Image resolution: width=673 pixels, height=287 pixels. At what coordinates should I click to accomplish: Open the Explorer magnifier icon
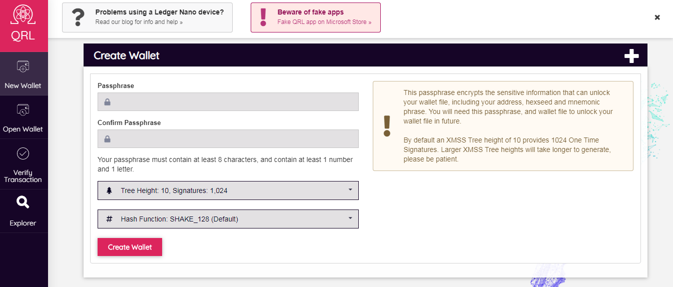[23, 202]
